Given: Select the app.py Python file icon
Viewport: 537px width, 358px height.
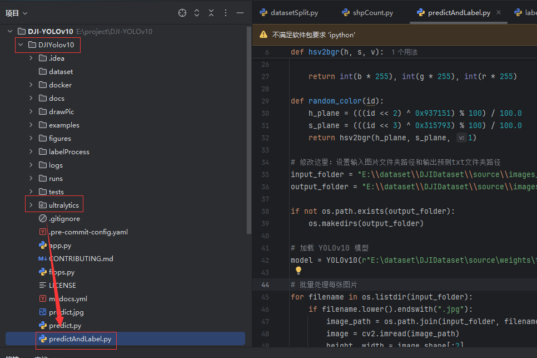Looking at the screenshot, I should 43,245.
